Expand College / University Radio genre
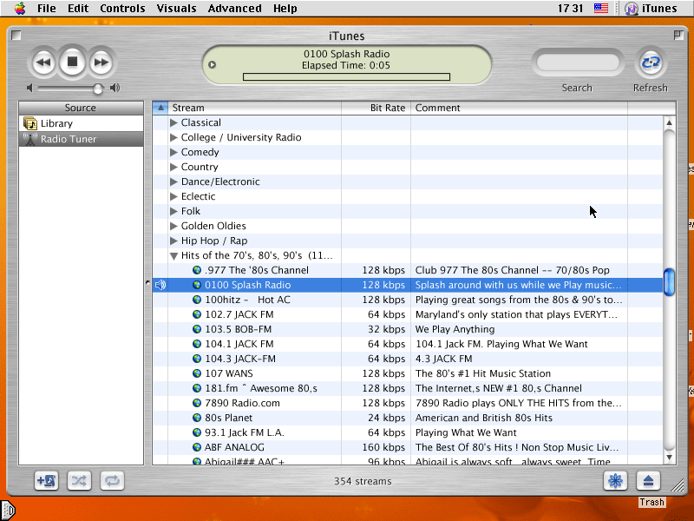 click(173, 137)
